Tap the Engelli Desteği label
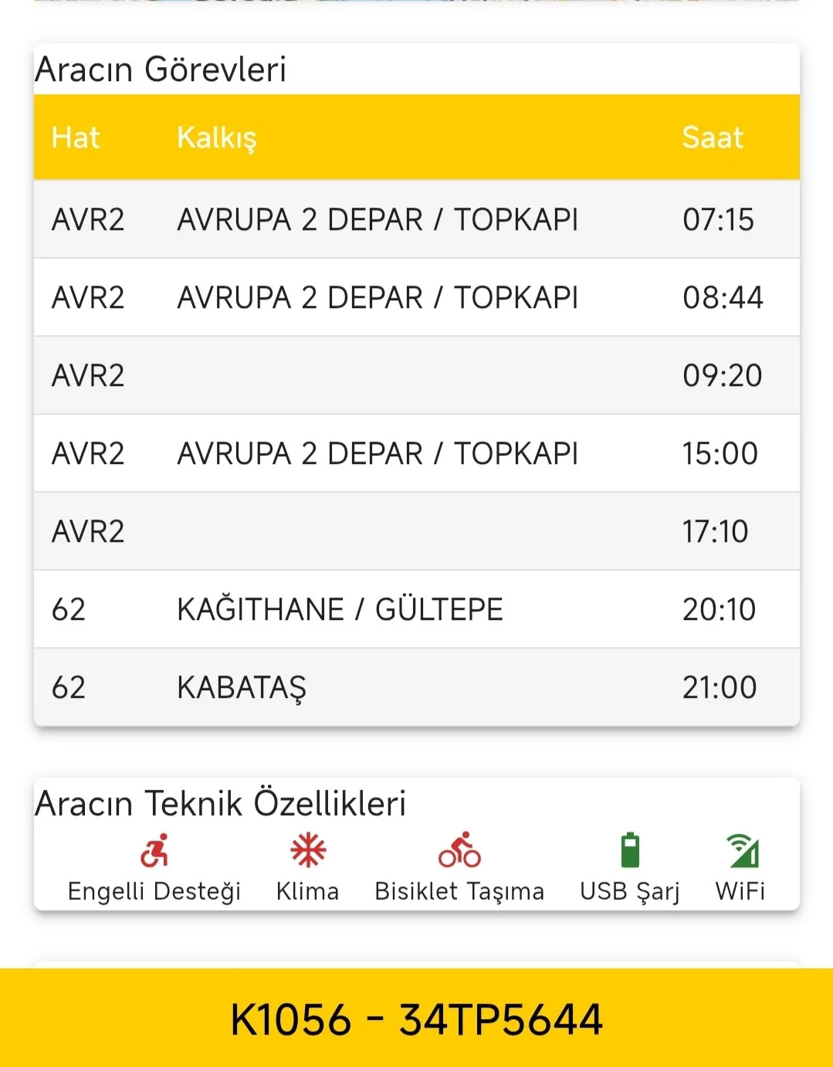This screenshot has width=833, height=1067. 154,891
